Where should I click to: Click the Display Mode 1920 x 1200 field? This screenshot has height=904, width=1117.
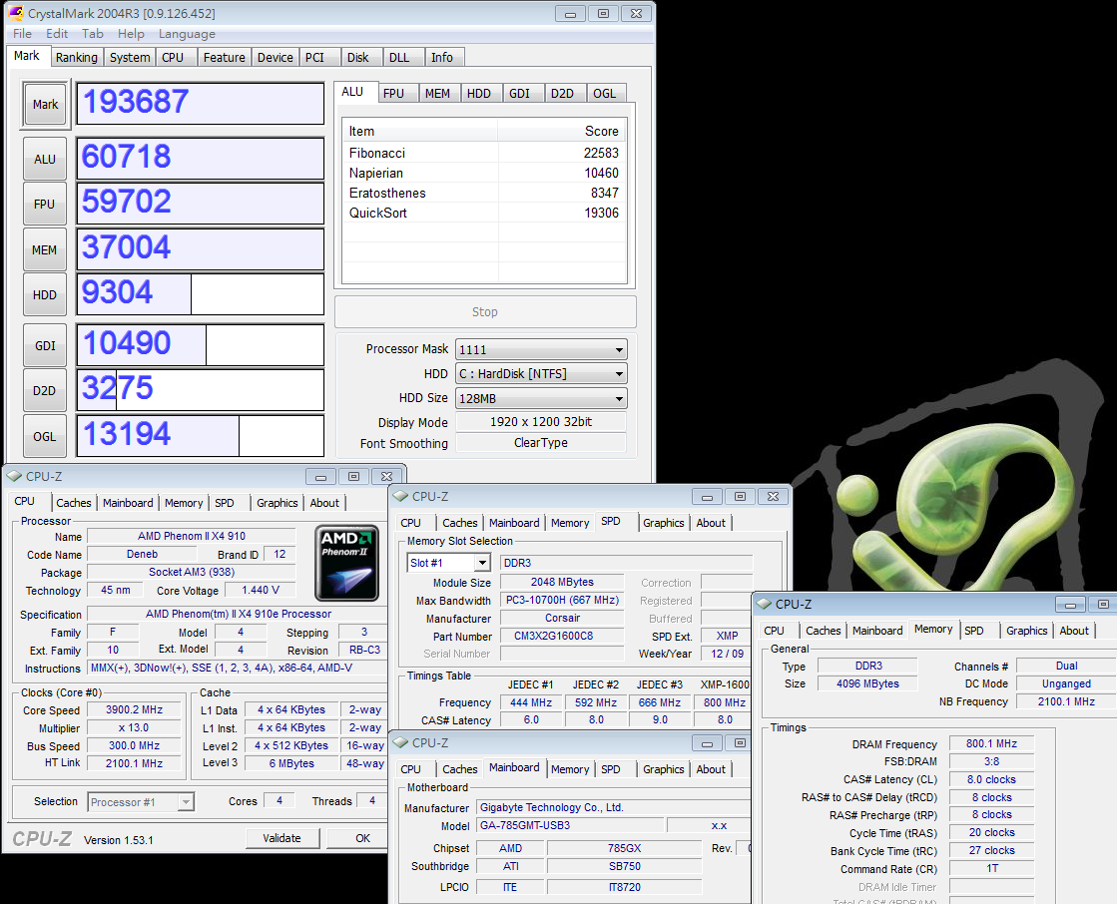541,421
